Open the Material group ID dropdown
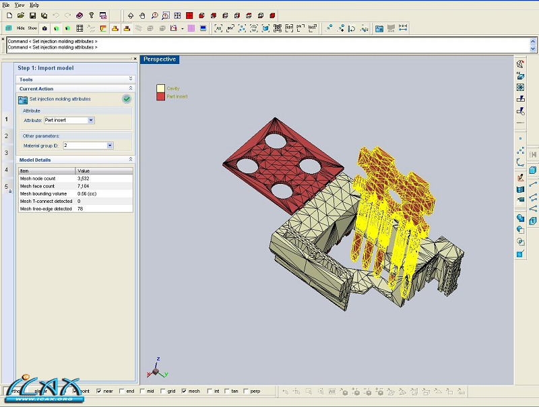539x407 pixels. pyautogui.click(x=110, y=145)
